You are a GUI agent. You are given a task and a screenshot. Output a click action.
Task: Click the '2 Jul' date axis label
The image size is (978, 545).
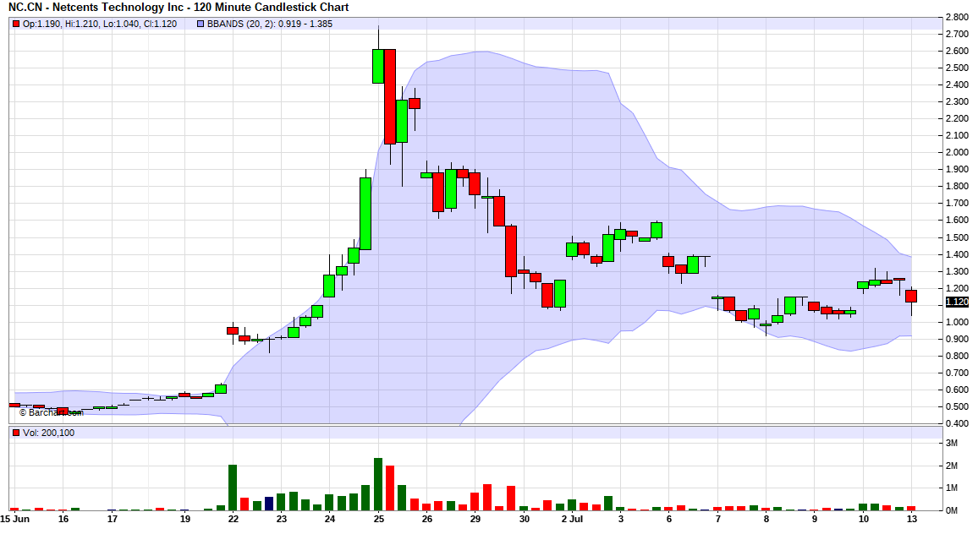tap(572, 519)
